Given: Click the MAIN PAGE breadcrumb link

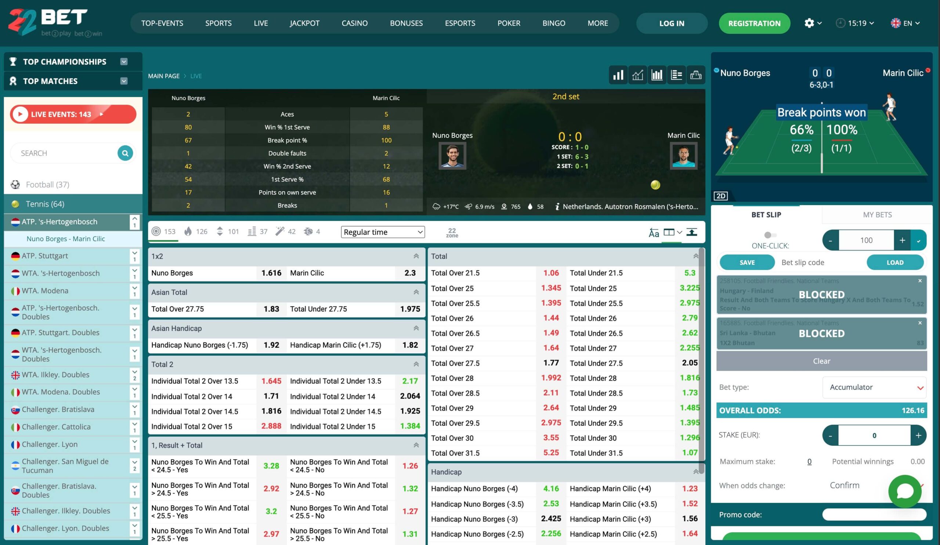Looking at the screenshot, I should coord(164,76).
